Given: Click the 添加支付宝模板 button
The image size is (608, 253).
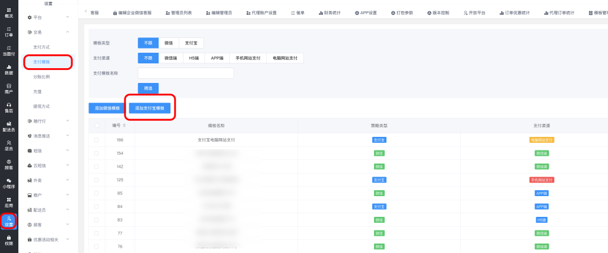Looking at the screenshot, I should coord(150,108).
